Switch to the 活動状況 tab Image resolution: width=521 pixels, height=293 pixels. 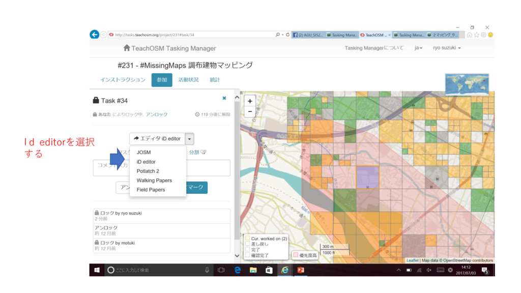[188, 80]
